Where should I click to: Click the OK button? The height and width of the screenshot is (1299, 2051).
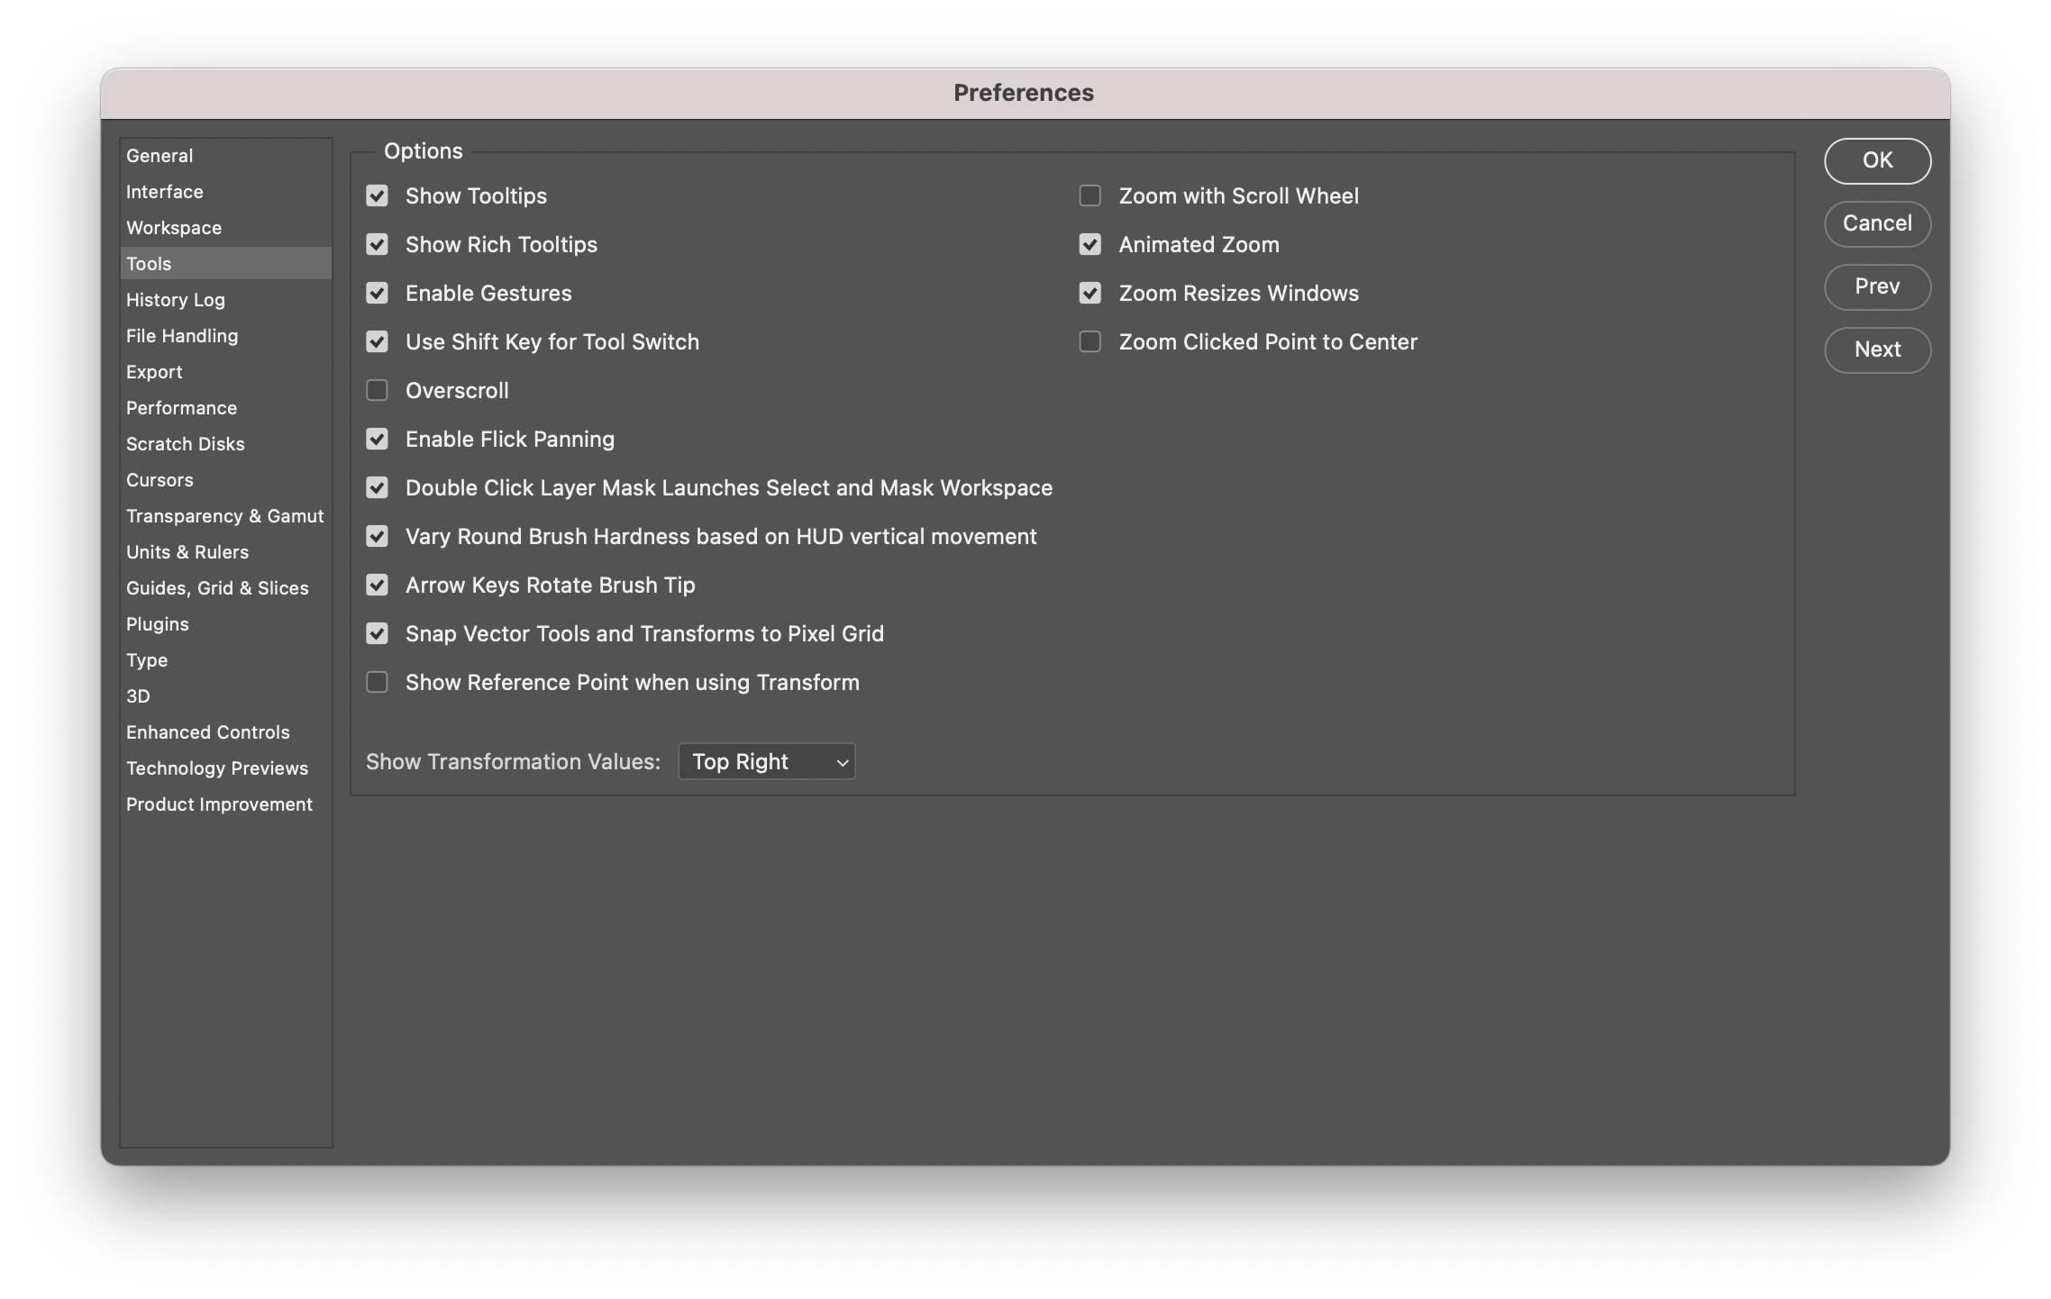tap(1877, 160)
